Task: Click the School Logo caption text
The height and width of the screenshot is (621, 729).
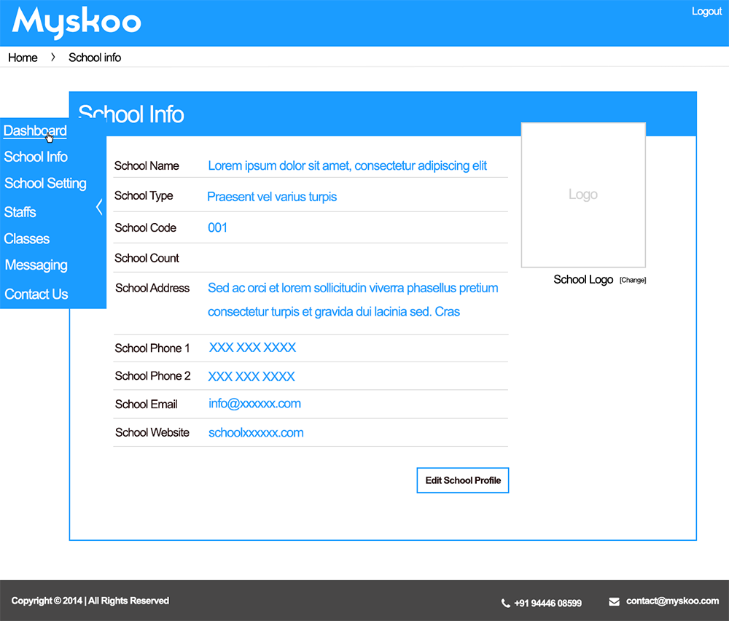Action: 583,279
